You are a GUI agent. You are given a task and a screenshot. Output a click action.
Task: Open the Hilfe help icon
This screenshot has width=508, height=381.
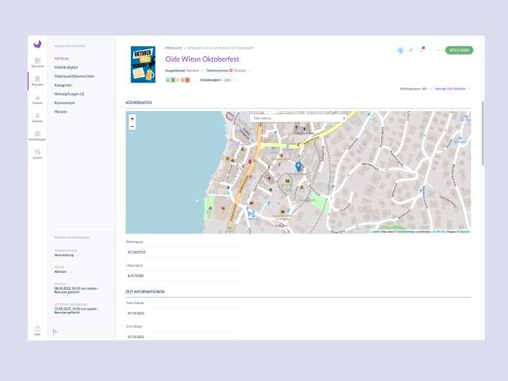click(x=37, y=329)
